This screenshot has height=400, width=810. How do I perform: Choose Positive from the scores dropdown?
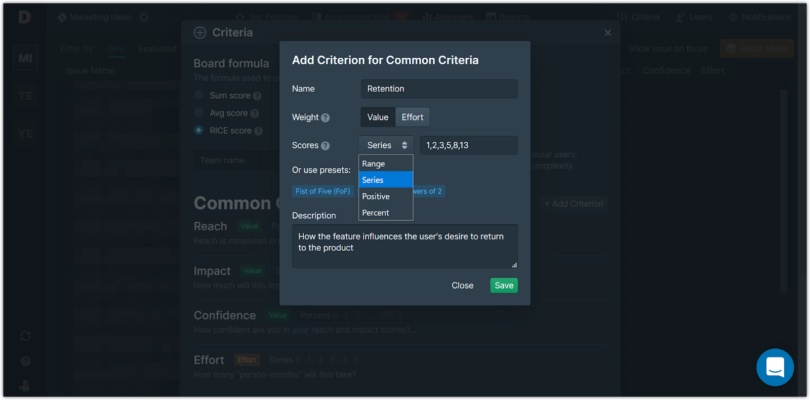pyautogui.click(x=386, y=196)
